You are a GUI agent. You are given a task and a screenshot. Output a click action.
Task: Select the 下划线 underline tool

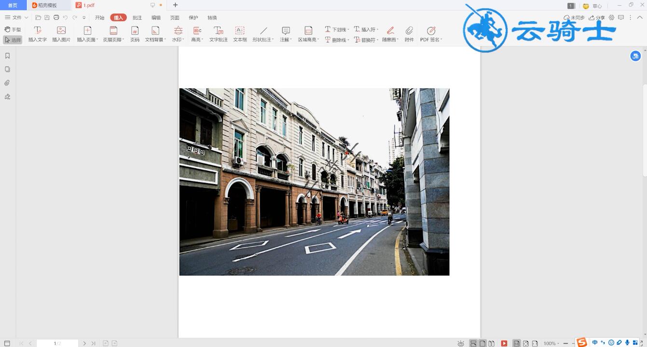pyautogui.click(x=336, y=30)
